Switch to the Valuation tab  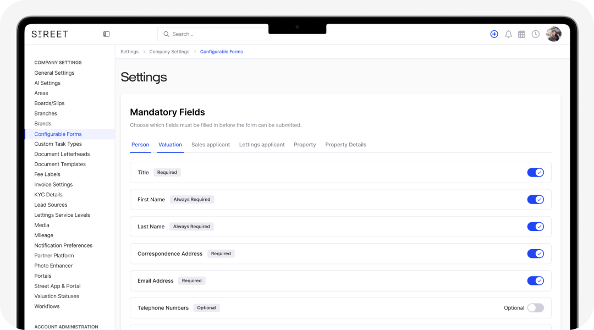pyautogui.click(x=170, y=145)
